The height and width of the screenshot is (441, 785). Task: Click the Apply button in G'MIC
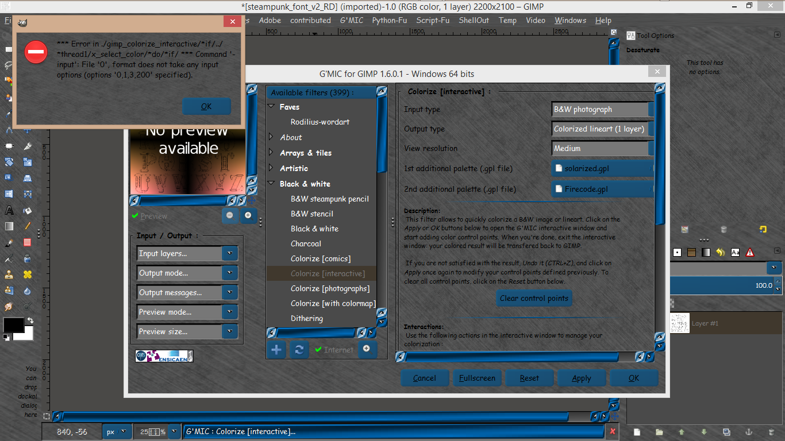581,378
